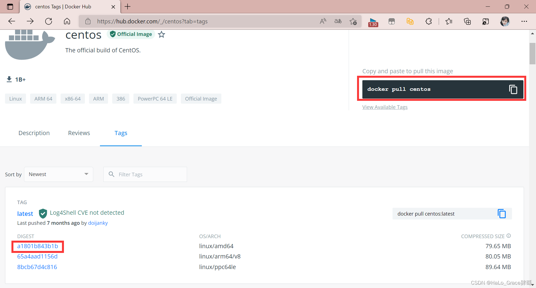This screenshot has height=288, width=536.
Task: Click the linux/amd64 architecture text
Action: coord(216,246)
